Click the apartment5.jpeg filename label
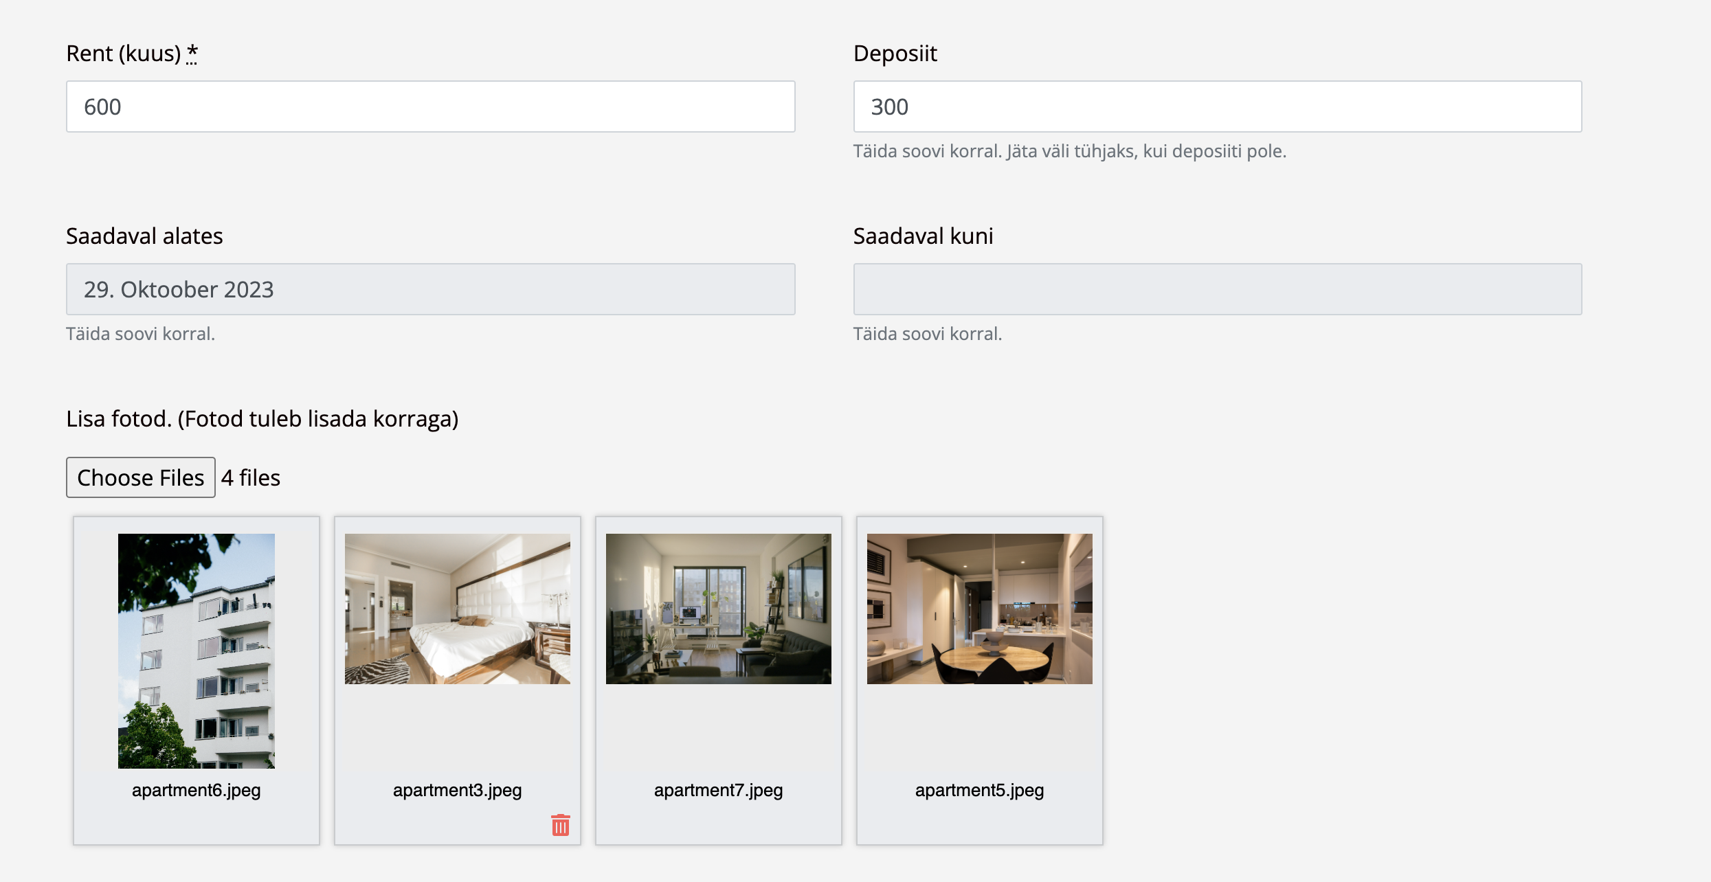1711x882 pixels. pyautogui.click(x=979, y=790)
